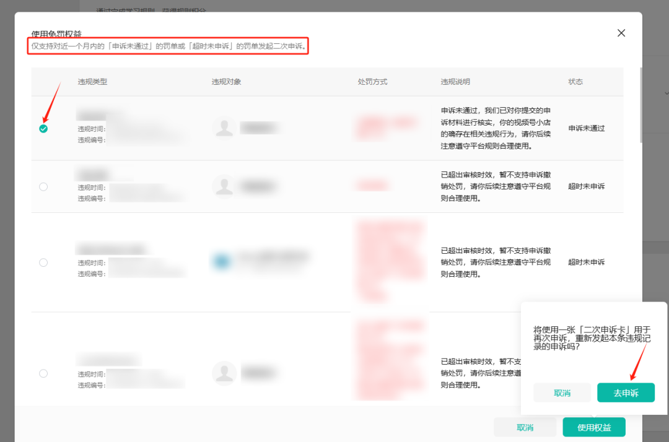Select the second violation record's radio button
This screenshot has width=669, height=442.
point(43,186)
